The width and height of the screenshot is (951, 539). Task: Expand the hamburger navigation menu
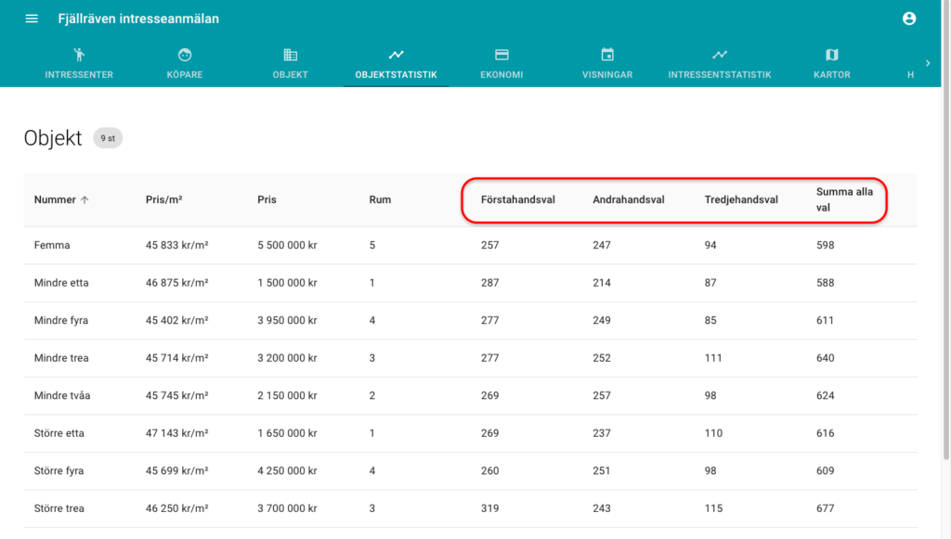[x=31, y=18]
